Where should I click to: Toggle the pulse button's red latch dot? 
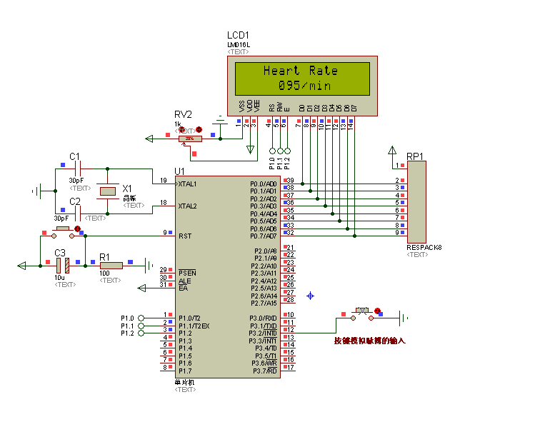point(377,311)
